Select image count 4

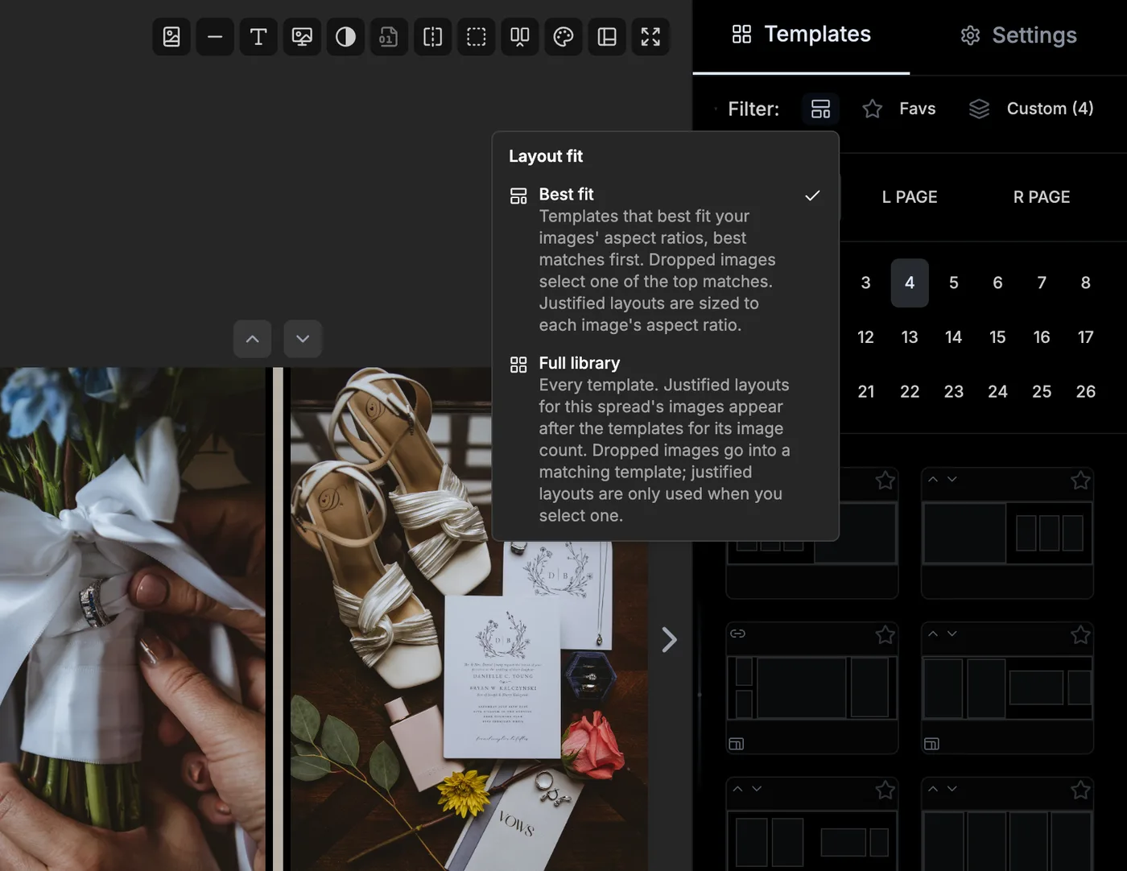coord(910,283)
